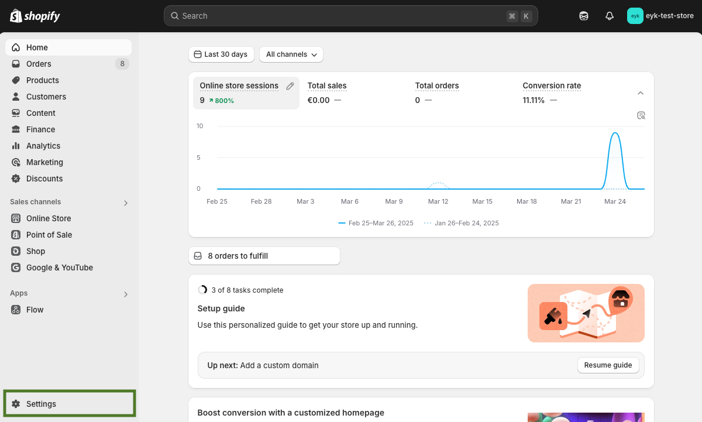Edit the Online store sessions metric pencil

point(290,86)
